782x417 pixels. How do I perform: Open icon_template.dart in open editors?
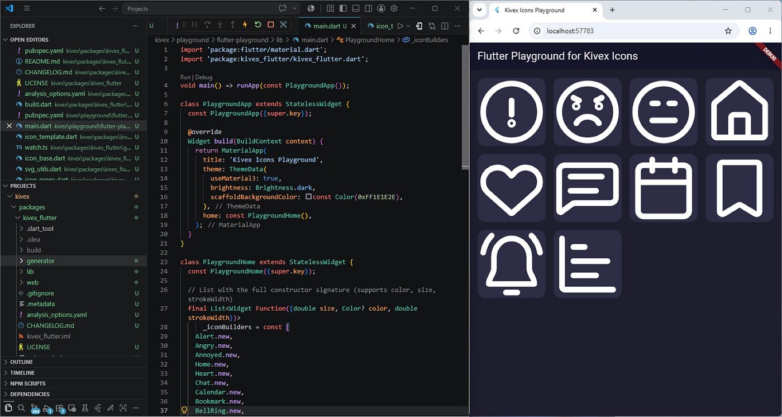tap(73, 136)
